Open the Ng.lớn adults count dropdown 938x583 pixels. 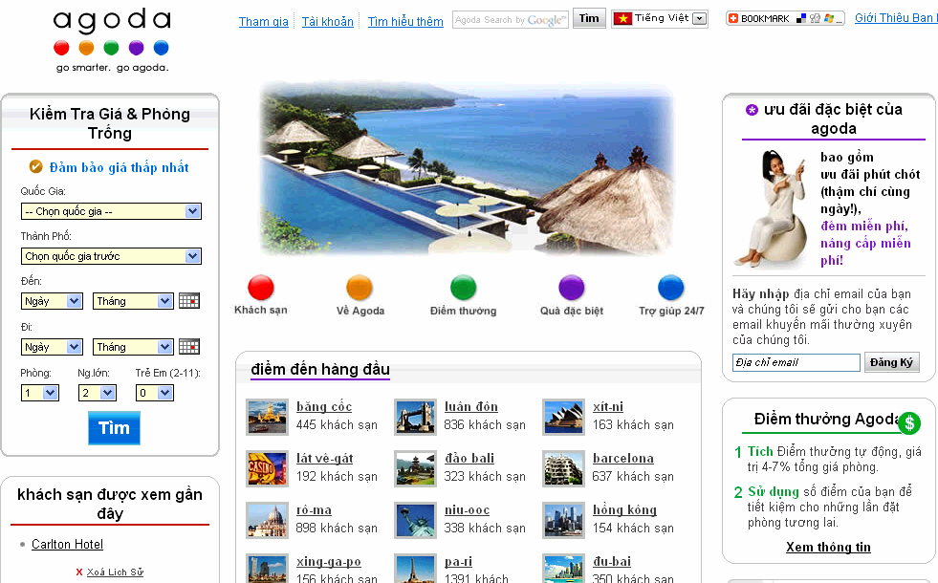click(x=97, y=393)
